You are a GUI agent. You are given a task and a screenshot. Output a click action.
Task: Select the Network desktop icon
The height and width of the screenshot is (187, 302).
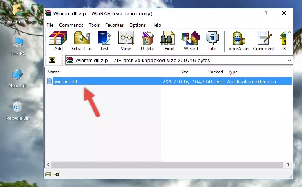pyautogui.click(x=18, y=79)
